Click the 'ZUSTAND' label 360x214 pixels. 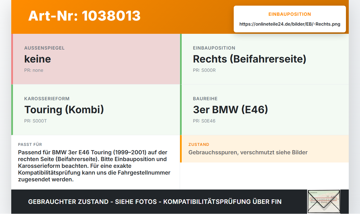point(199,144)
